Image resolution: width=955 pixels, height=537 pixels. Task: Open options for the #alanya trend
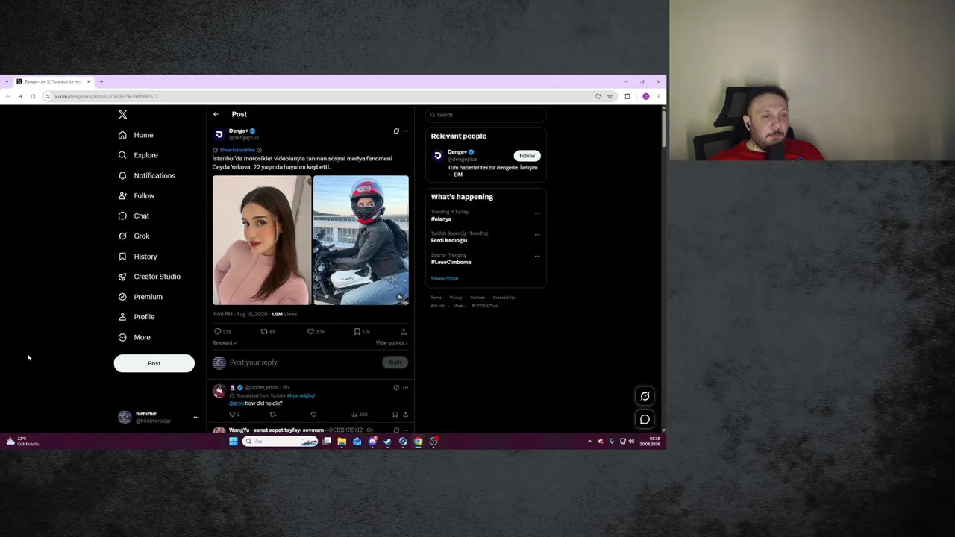click(x=537, y=213)
